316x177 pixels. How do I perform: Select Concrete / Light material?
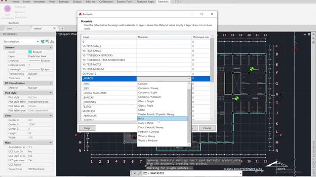pyautogui.click(x=162, y=92)
